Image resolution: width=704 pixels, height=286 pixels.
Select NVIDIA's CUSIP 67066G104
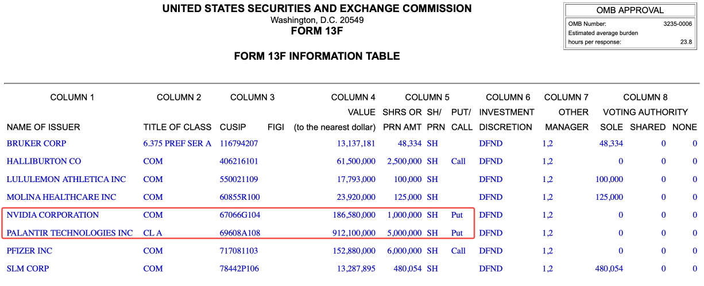239,215
